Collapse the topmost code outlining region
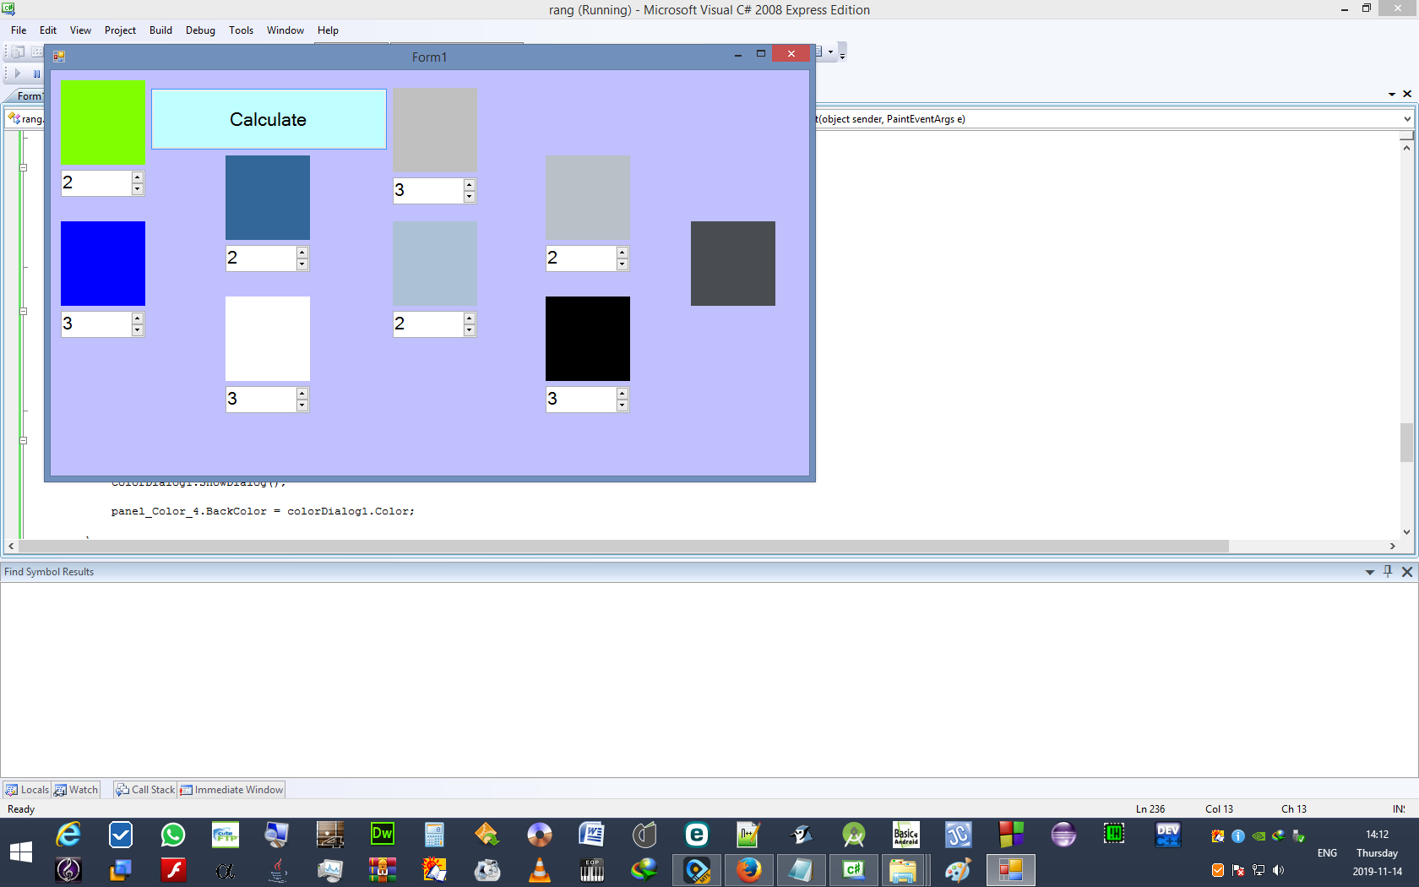This screenshot has width=1419, height=887. click(24, 167)
